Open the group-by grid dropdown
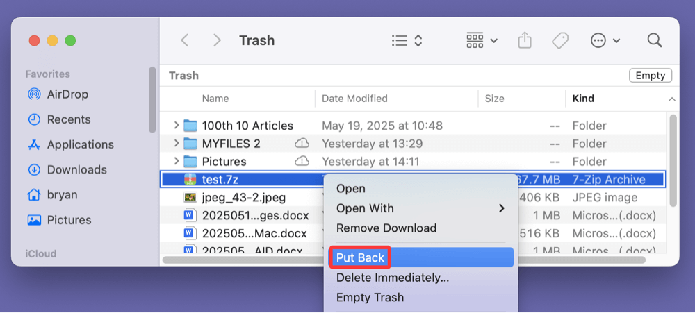Viewport: 695px width, 313px height. (x=482, y=41)
